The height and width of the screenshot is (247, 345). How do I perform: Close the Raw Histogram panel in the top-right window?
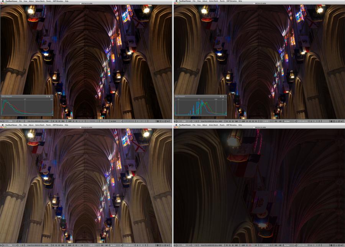pos(224,96)
